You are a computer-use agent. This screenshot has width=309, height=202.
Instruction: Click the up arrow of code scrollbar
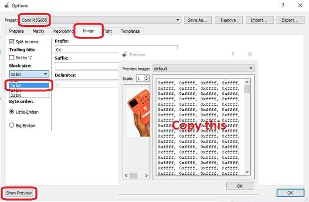(247, 82)
